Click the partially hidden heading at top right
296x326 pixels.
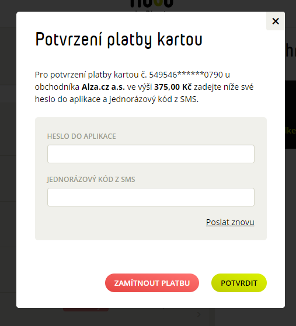[x=291, y=50]
